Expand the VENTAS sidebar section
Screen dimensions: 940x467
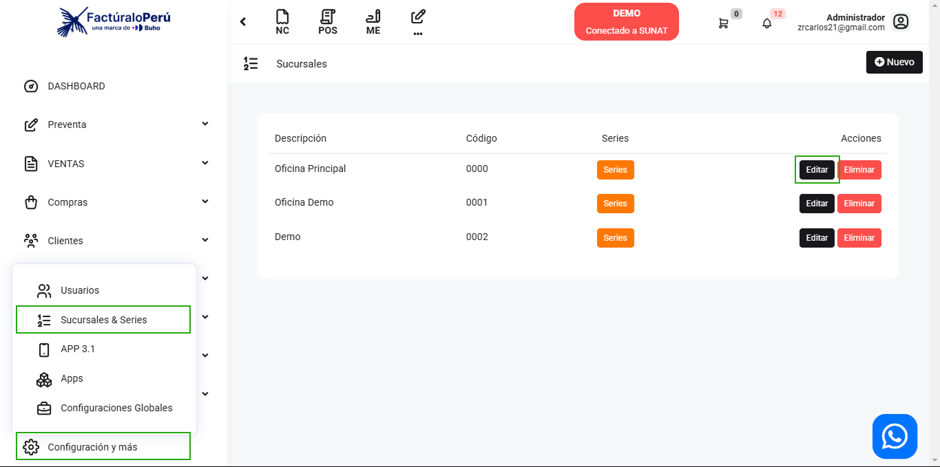(205, 163)
